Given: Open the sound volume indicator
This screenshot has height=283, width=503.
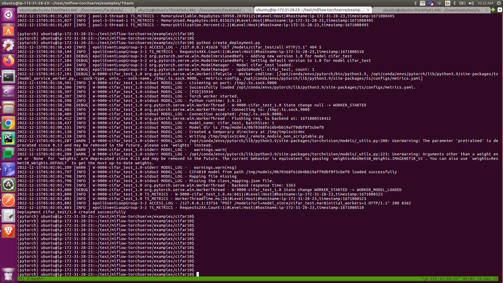Looking at the screenshot, I should coord(471,3).
